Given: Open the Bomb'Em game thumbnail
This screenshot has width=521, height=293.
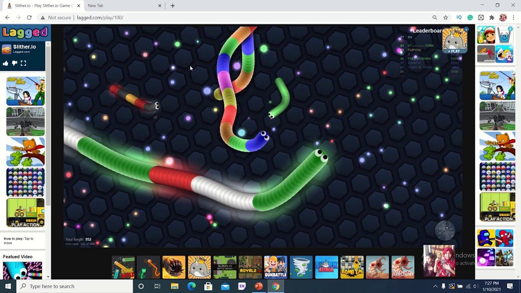Looking at the screenshot, I should pyautogui.click(x=352, y=267).
